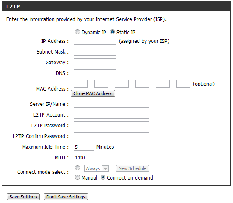Click the first MAC Address octet box
Screen dimensions: 233x203
coord(81,84)
